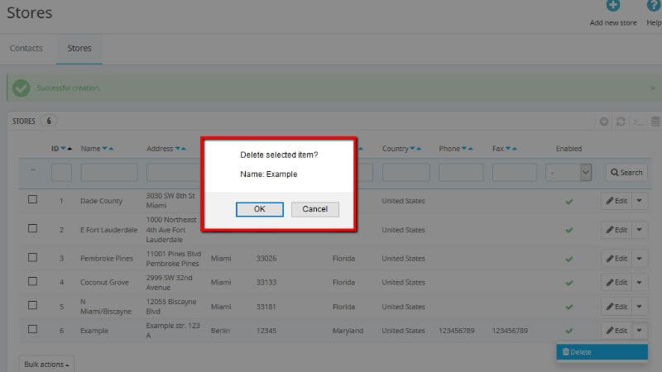Edit the Pembroke Pines store
662x372 pixels.
tap(616, 259)
